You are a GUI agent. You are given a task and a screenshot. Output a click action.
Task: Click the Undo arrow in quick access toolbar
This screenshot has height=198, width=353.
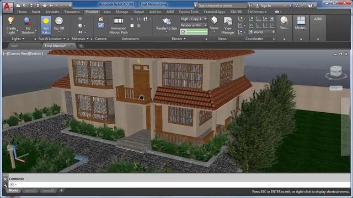point(51,5)
